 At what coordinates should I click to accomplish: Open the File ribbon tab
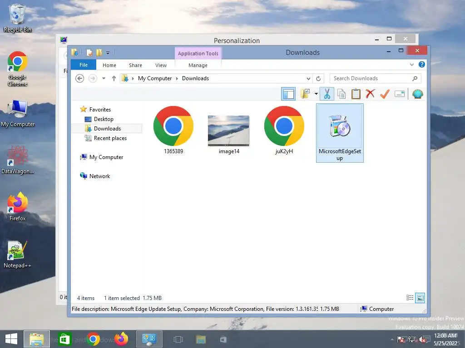pos(84,65)
